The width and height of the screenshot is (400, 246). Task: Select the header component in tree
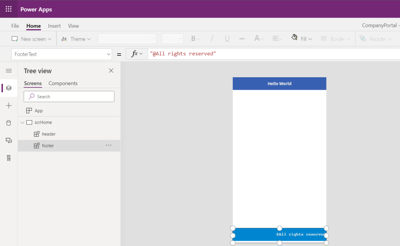pyautogui.click(x=48, y=134)
